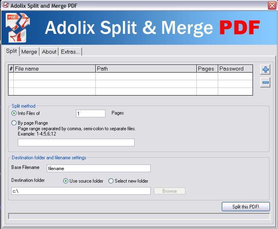Open the Extras... tab

(x=70, y=52)
